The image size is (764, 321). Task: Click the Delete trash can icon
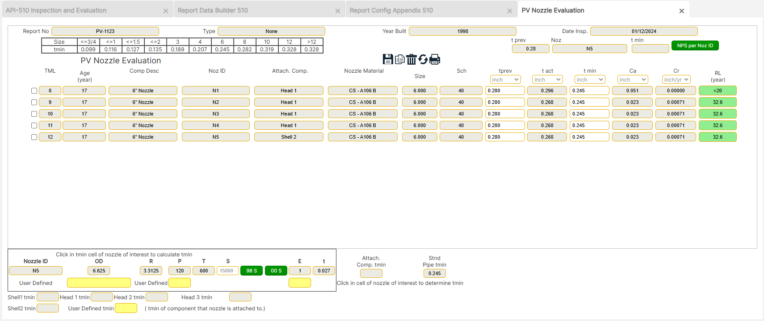click(411, 59)
